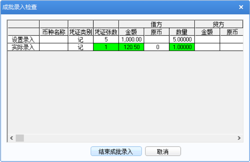Click the horizontal scrollbar right arrow
Screen dimensions: 250x162
click(x=239, y=138)
